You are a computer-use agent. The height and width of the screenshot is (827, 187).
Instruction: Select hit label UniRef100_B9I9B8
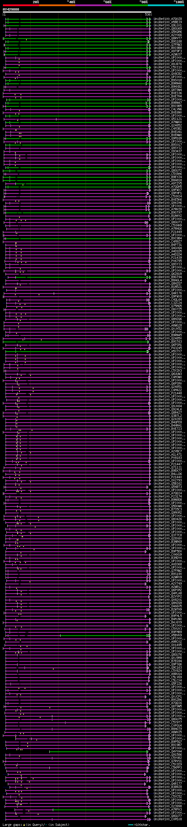pos(168,48)
